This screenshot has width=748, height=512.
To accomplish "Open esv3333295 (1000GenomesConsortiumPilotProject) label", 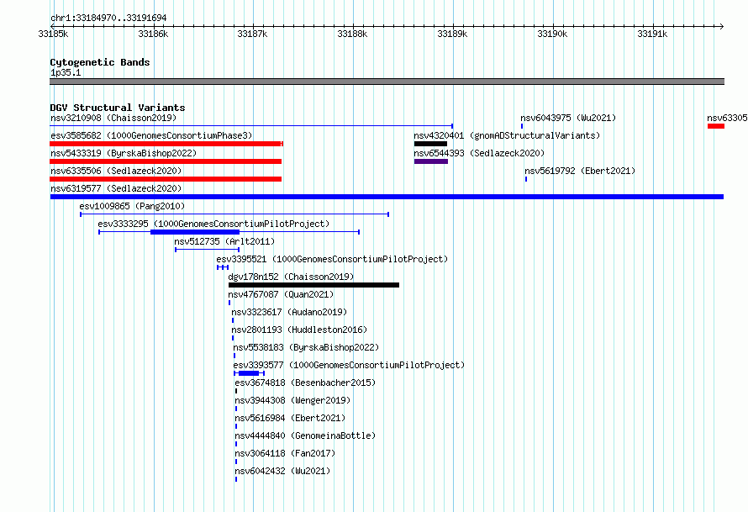I will coord(213,224).
